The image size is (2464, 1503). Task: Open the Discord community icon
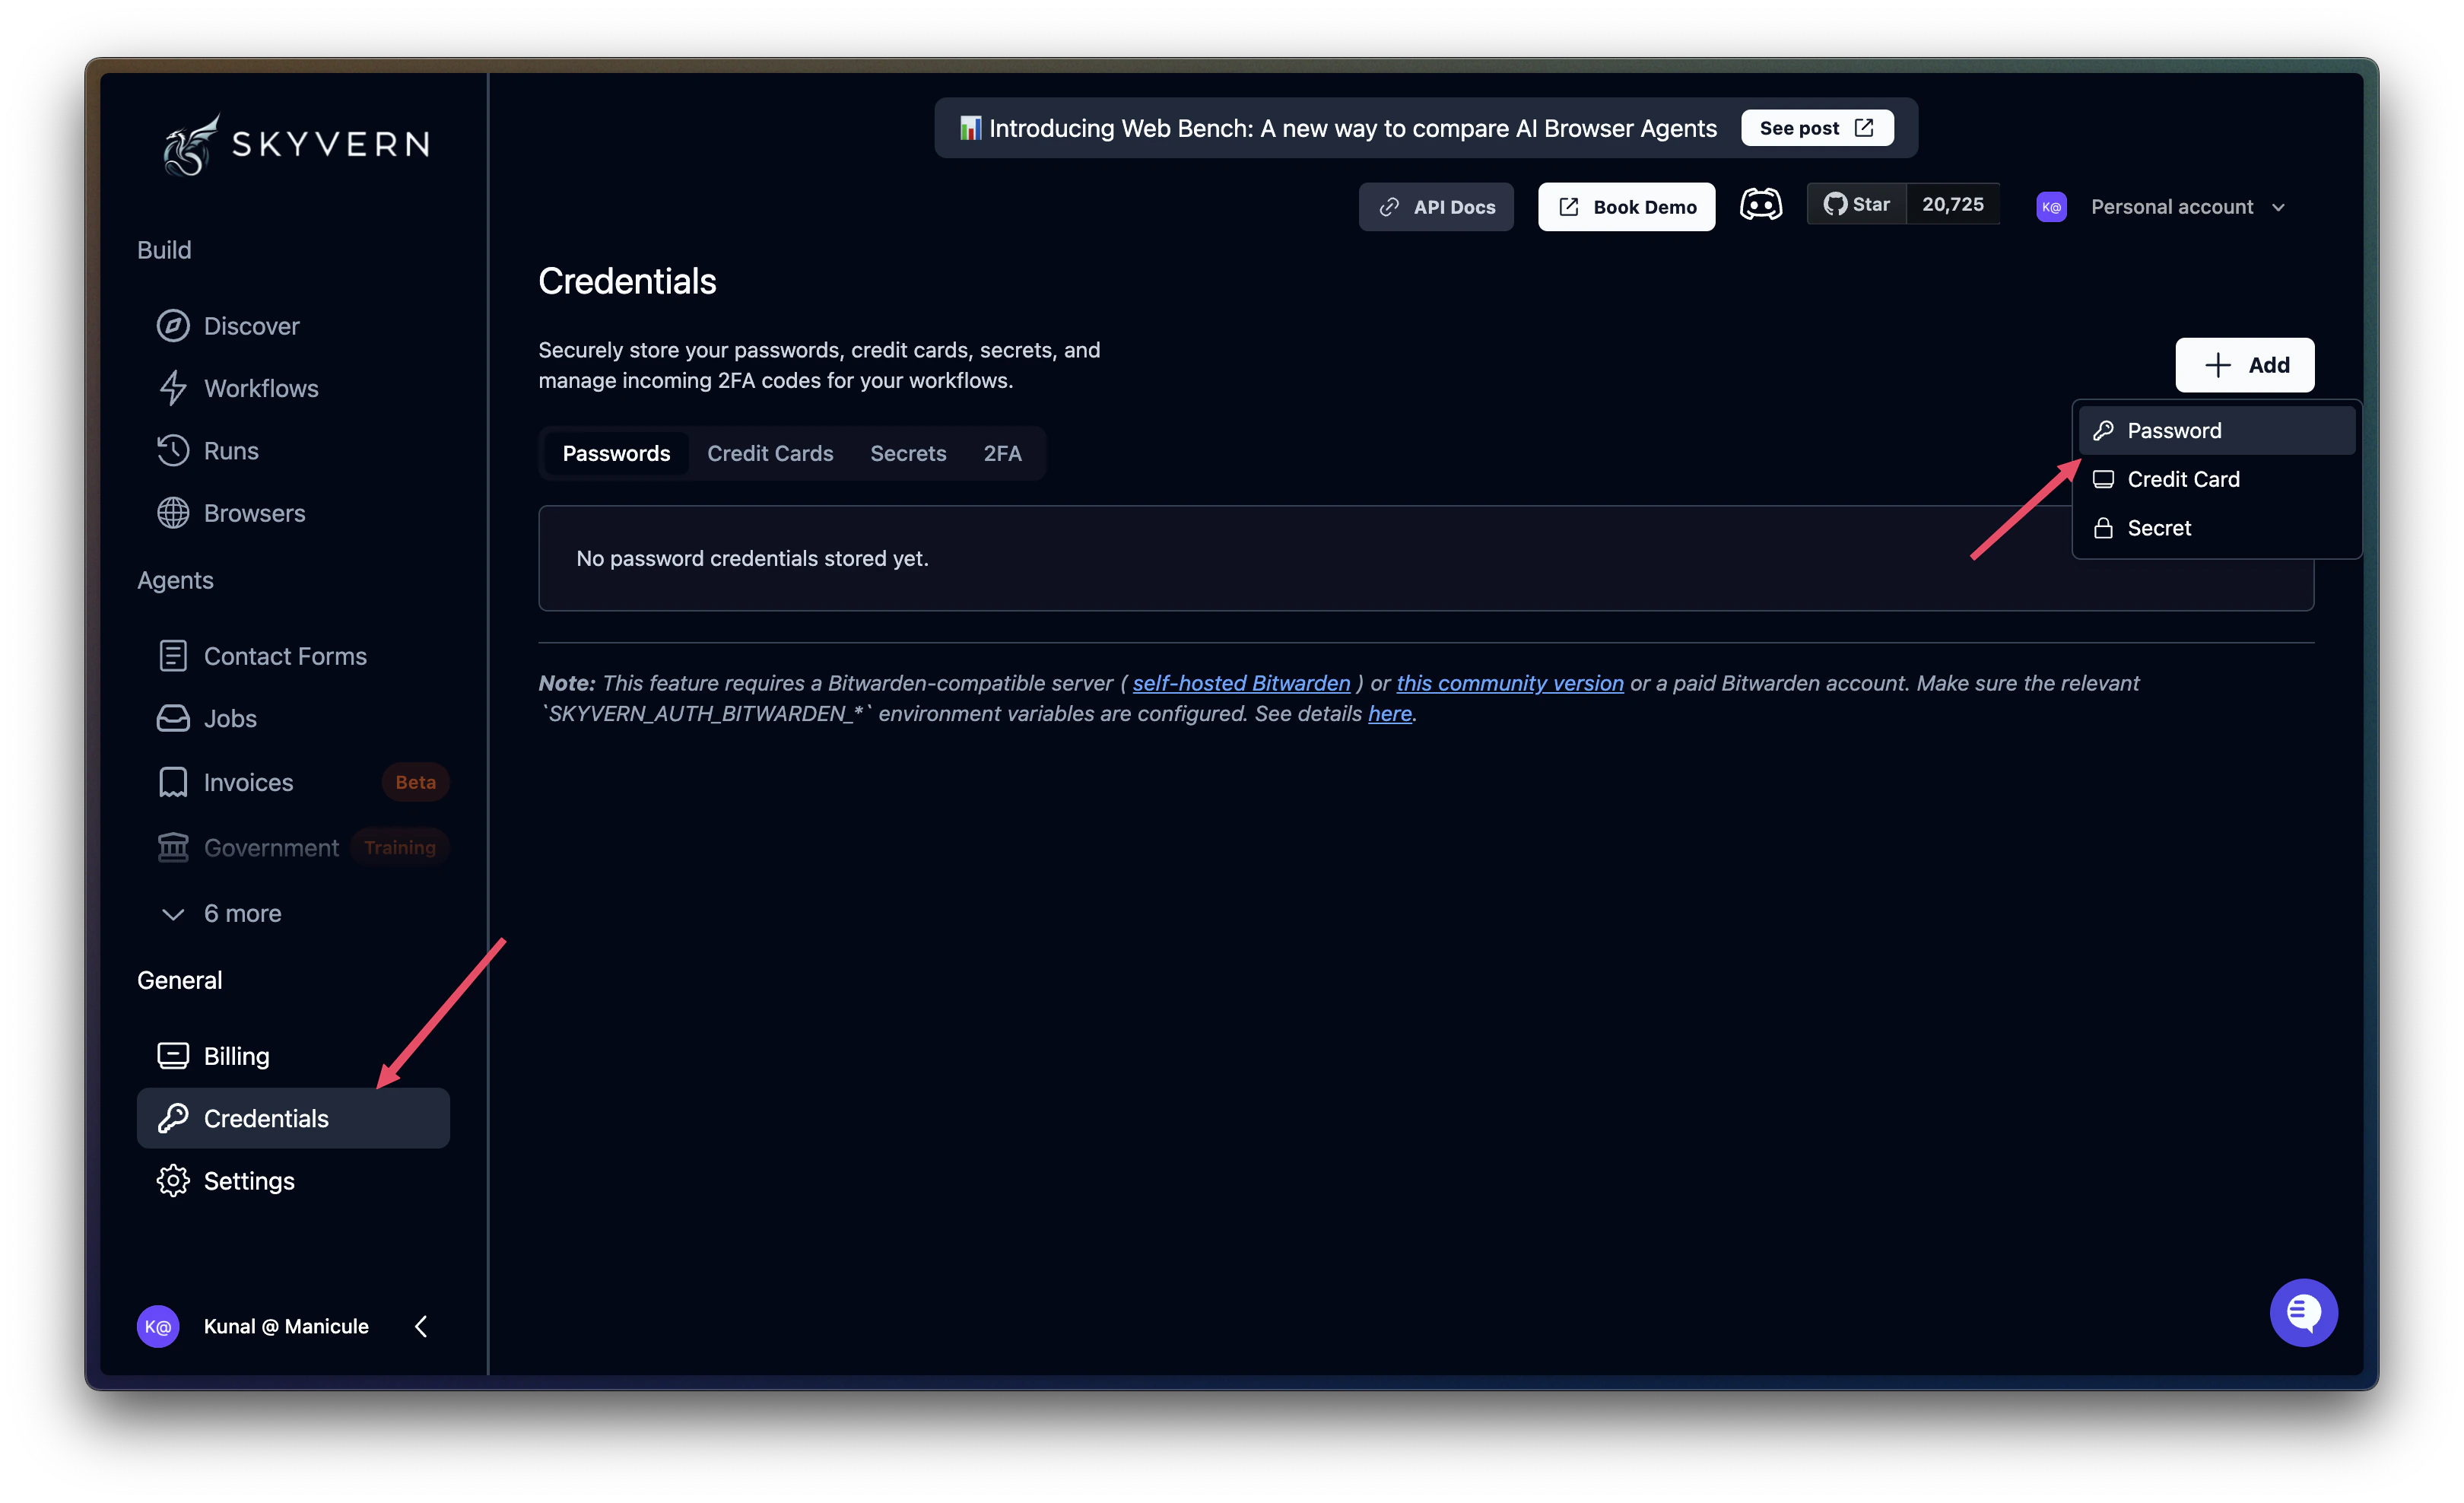(x=1761, y=204)
